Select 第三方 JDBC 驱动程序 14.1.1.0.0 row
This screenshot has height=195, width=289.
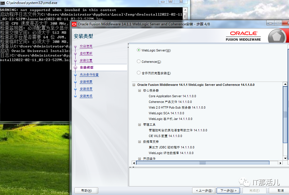[171, 148]
